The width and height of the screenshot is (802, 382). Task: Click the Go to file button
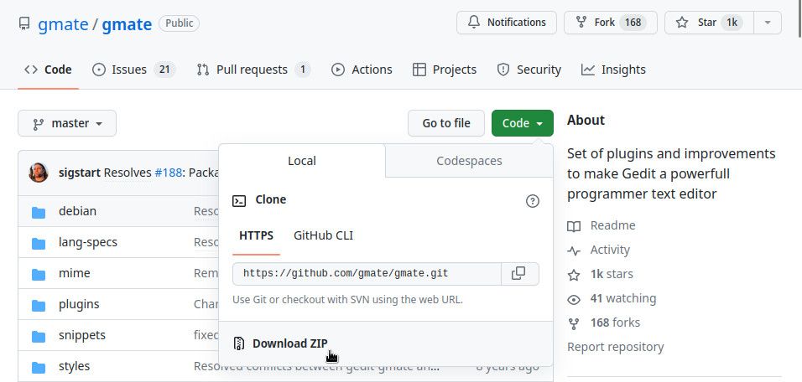click(x=446, y=123)
